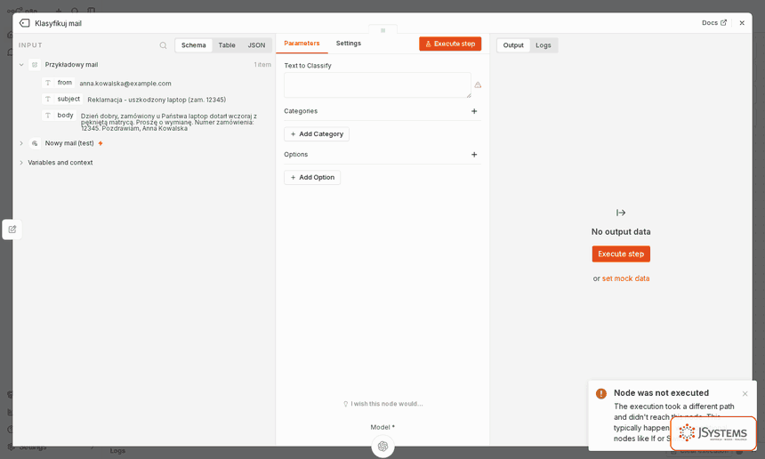The height and width of the screenshot is (459, 765).
Task: Click the anna.kowalska@example.com value
Action: coord(125,84)
